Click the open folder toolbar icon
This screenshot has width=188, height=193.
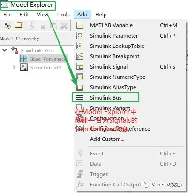point(18,25)
